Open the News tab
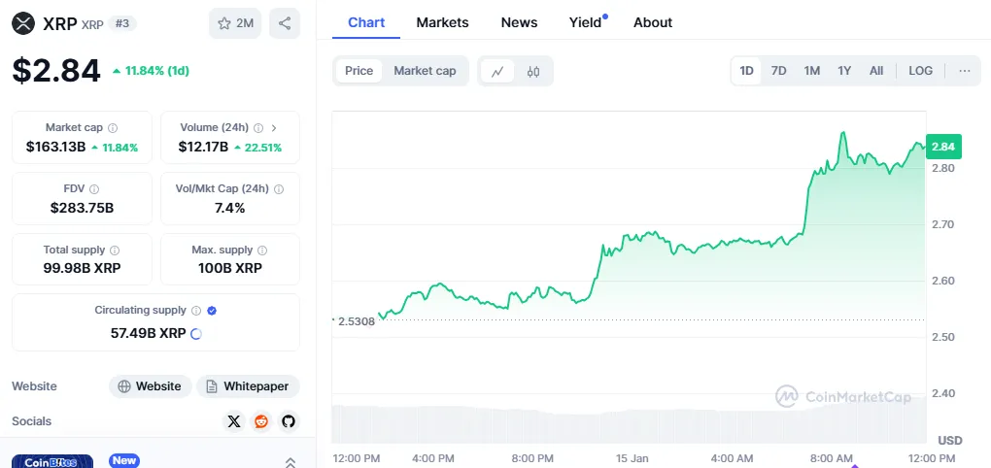 [x=519, y=22]
